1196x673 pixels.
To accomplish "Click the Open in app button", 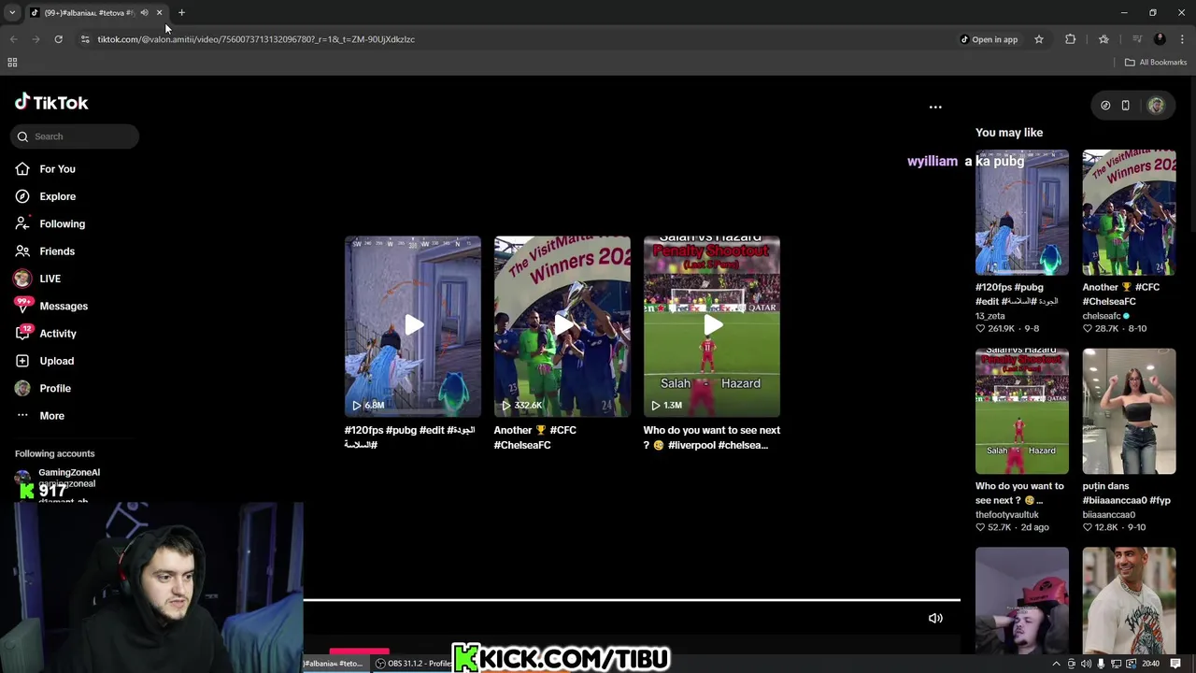I will pos(989,39).
